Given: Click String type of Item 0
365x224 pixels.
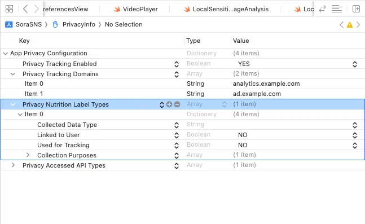Looking at the screenshot, I should pyautogui.click(x=195, y=84).
